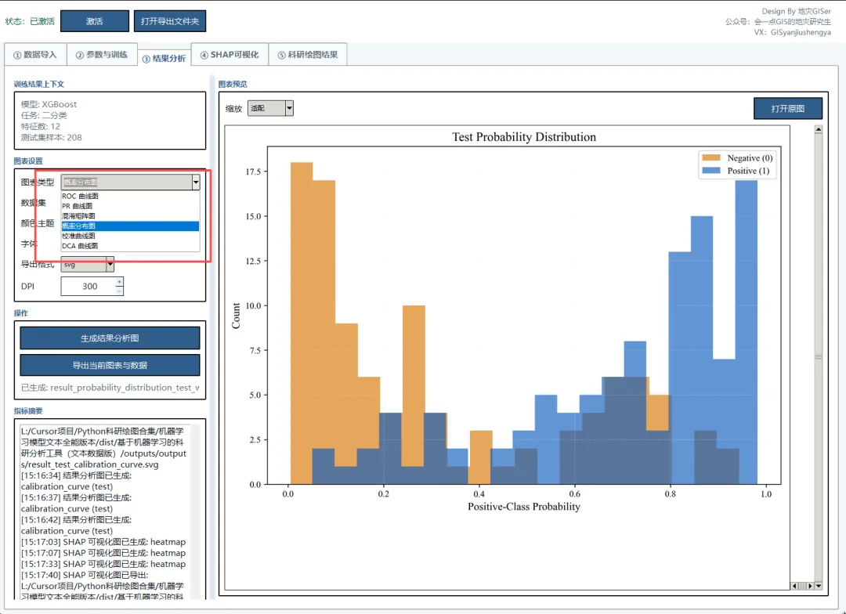Click the 'DPI' field label
Viewport: 846px width, 614px height.
pyautogui.click(x=27, y=287)
